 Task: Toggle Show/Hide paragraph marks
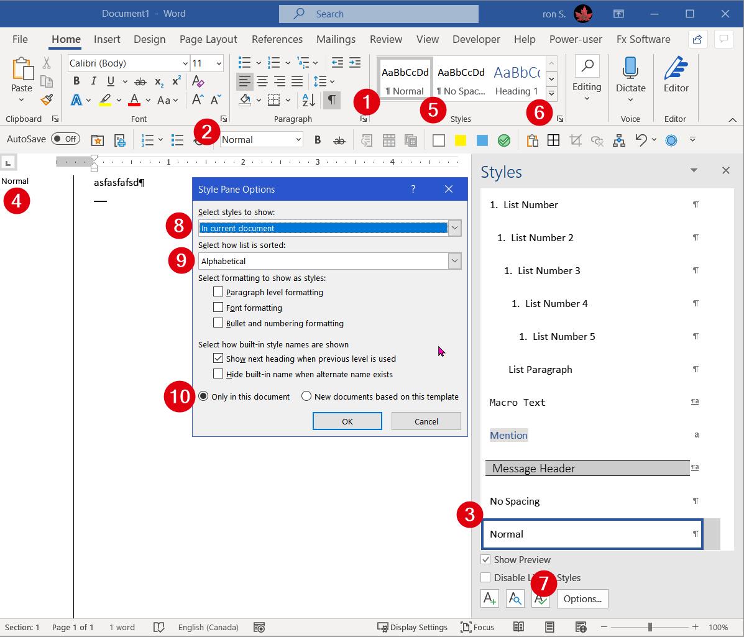coord(332,100)
